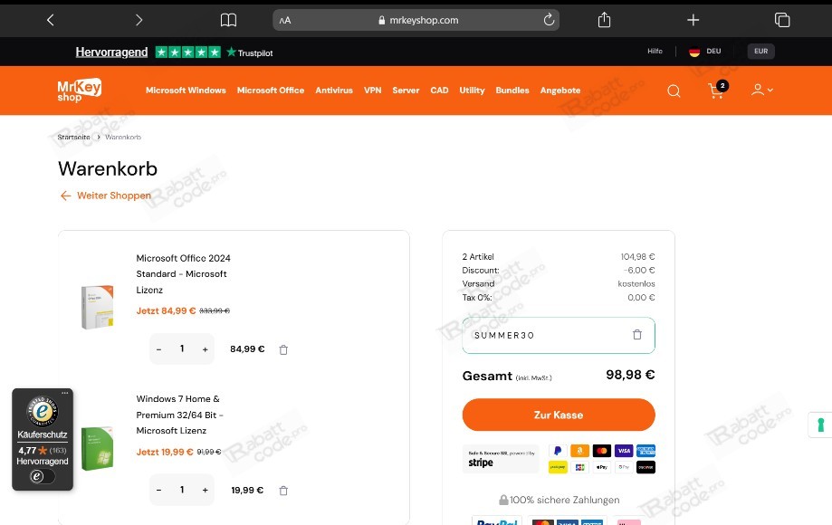
Task: Reload the page with refresh icon
Action: [550, 20]
